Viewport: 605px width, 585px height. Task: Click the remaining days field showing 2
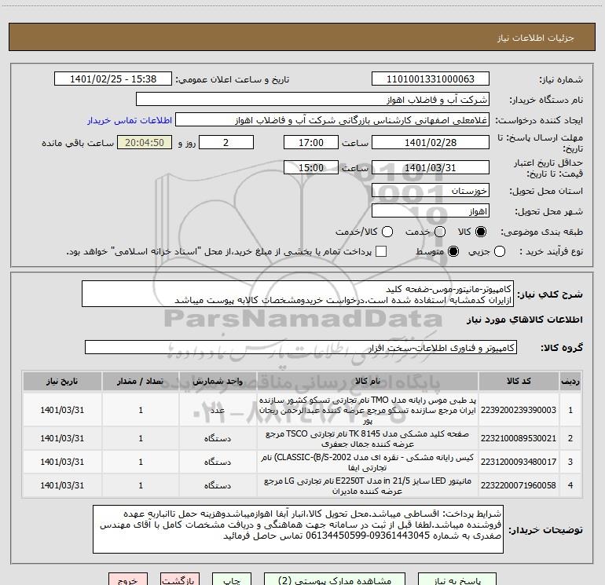pyautogui.click(x=226, y=142)
